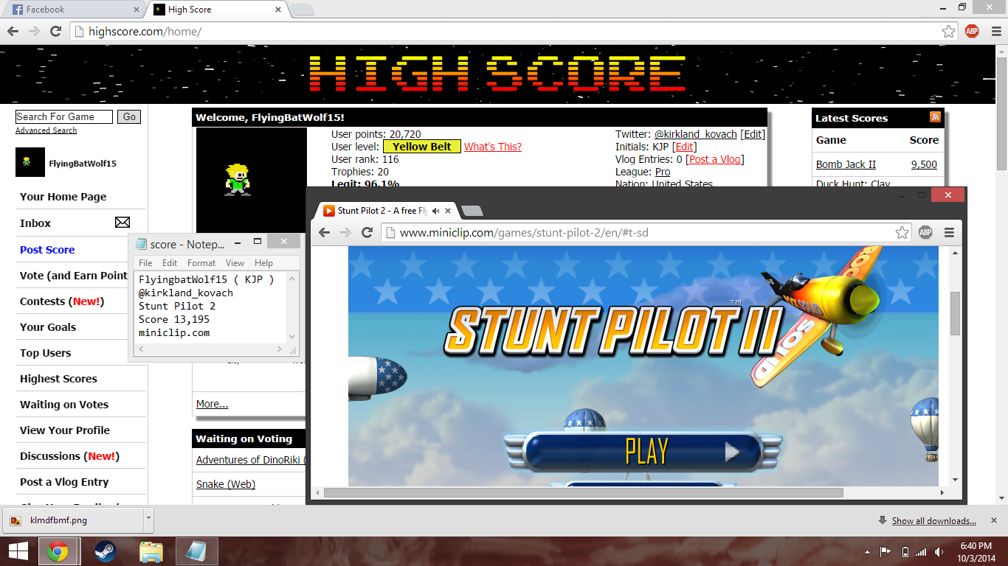Click the Notepad taskbar icon

tap(196, 551)
